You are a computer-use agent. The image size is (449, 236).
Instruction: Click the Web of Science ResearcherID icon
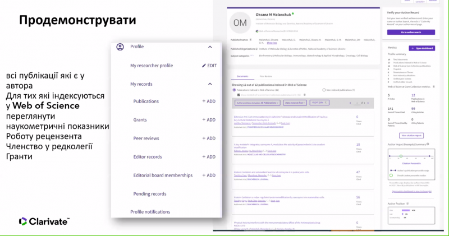tap(257, 31)
